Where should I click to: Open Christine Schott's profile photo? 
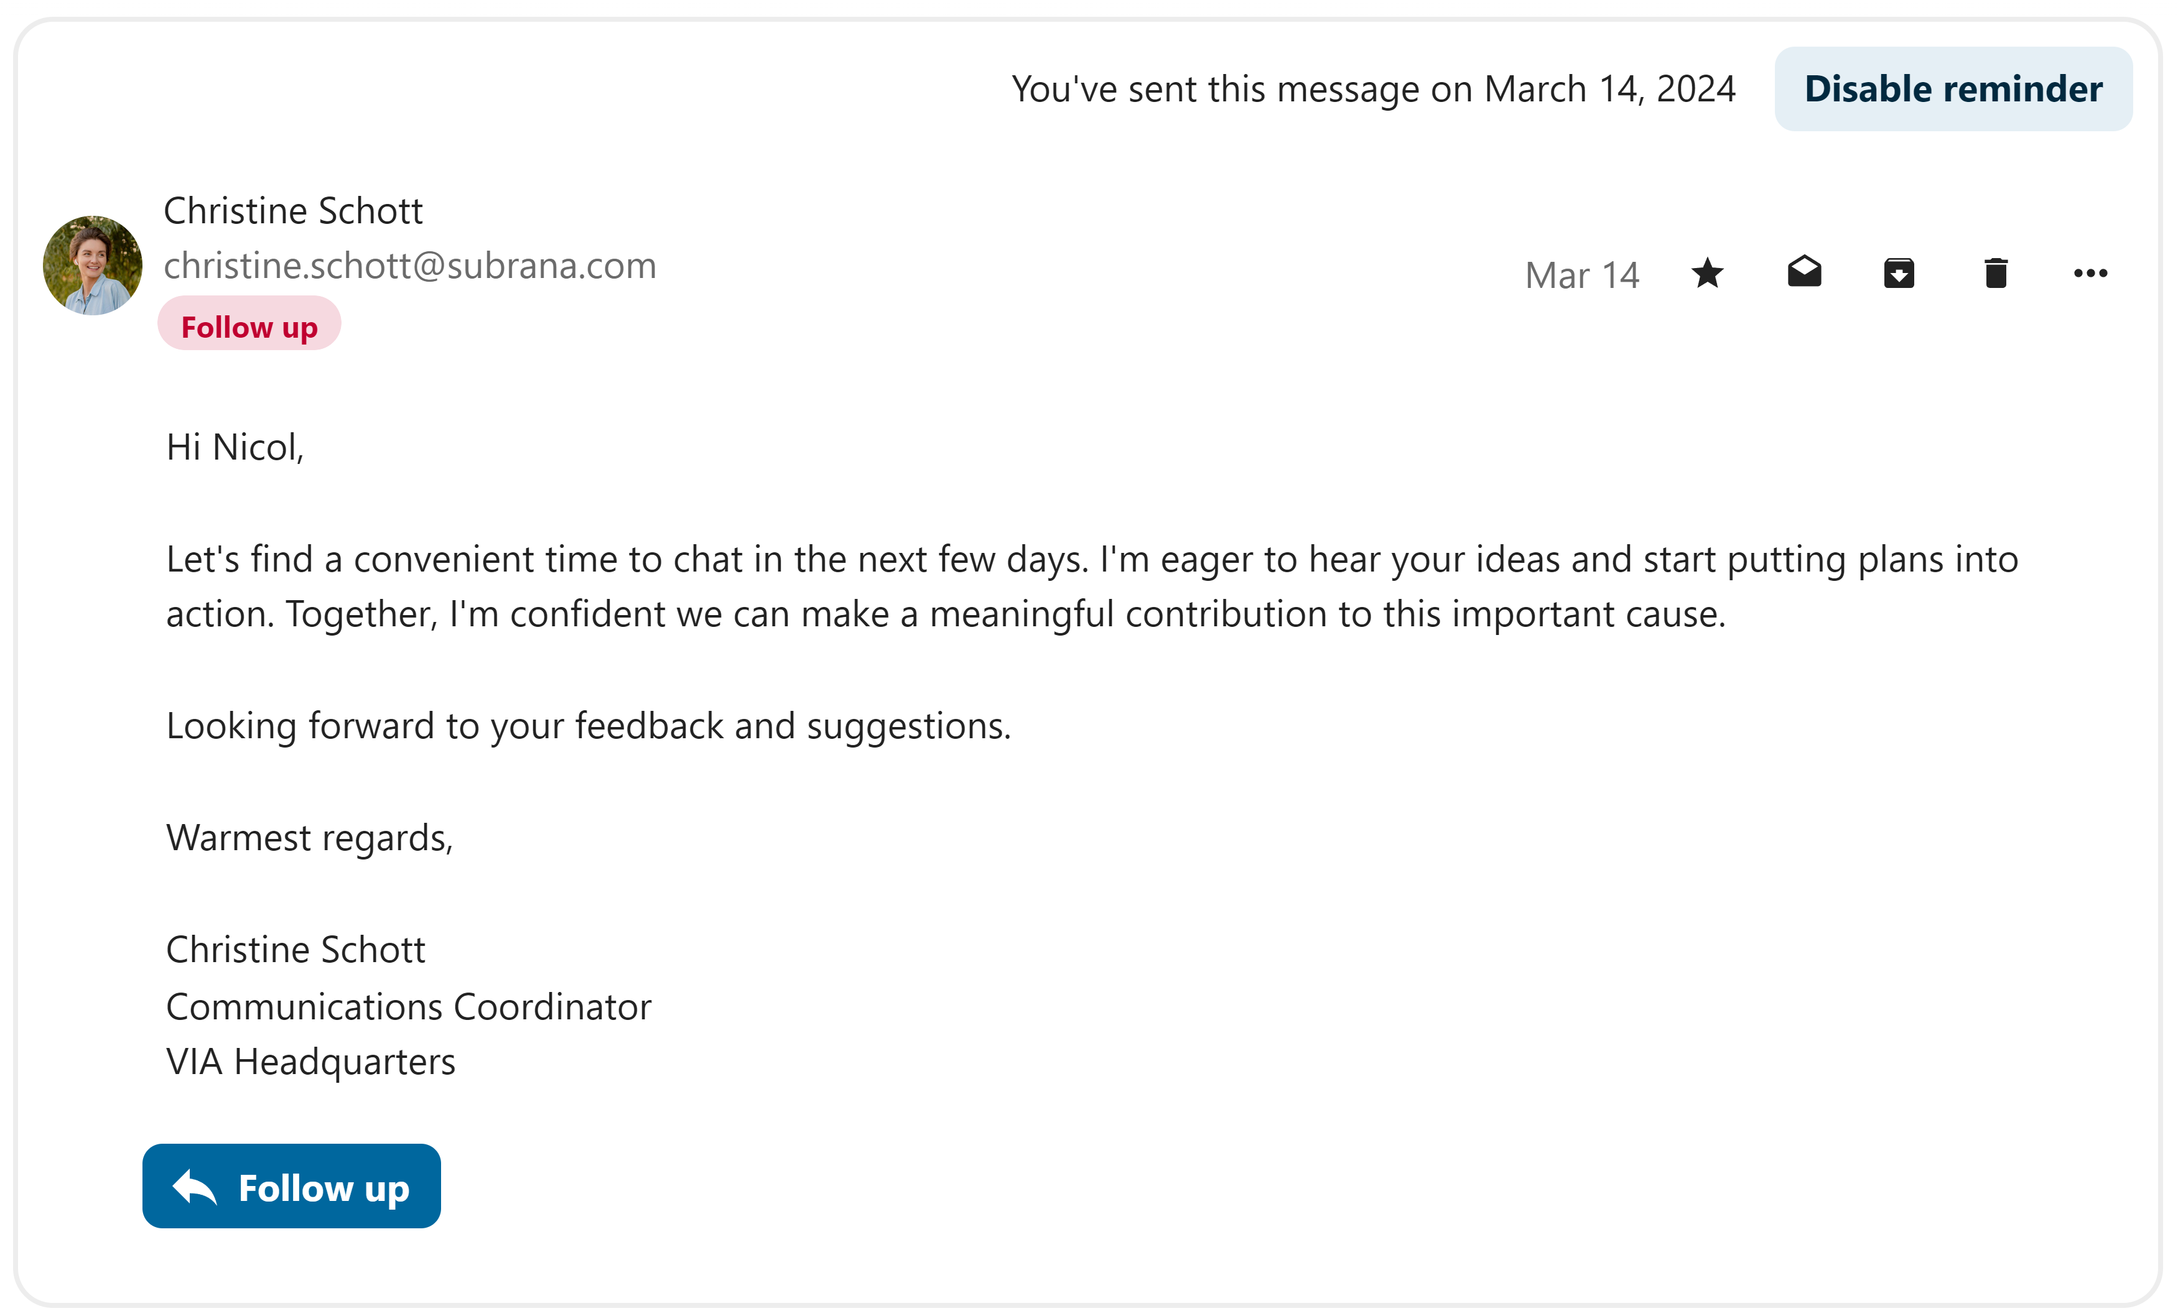[x=93, y=265]
